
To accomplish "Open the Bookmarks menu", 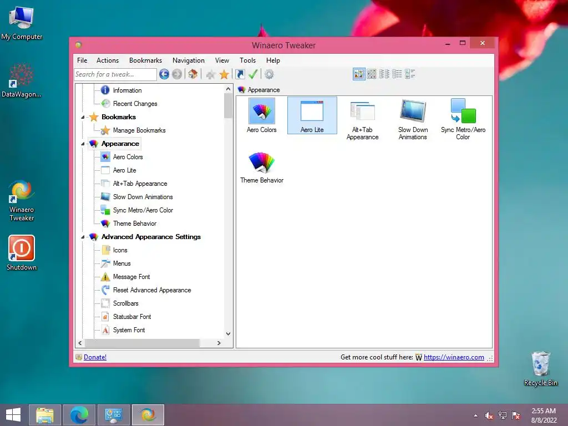I will (145, 60).
